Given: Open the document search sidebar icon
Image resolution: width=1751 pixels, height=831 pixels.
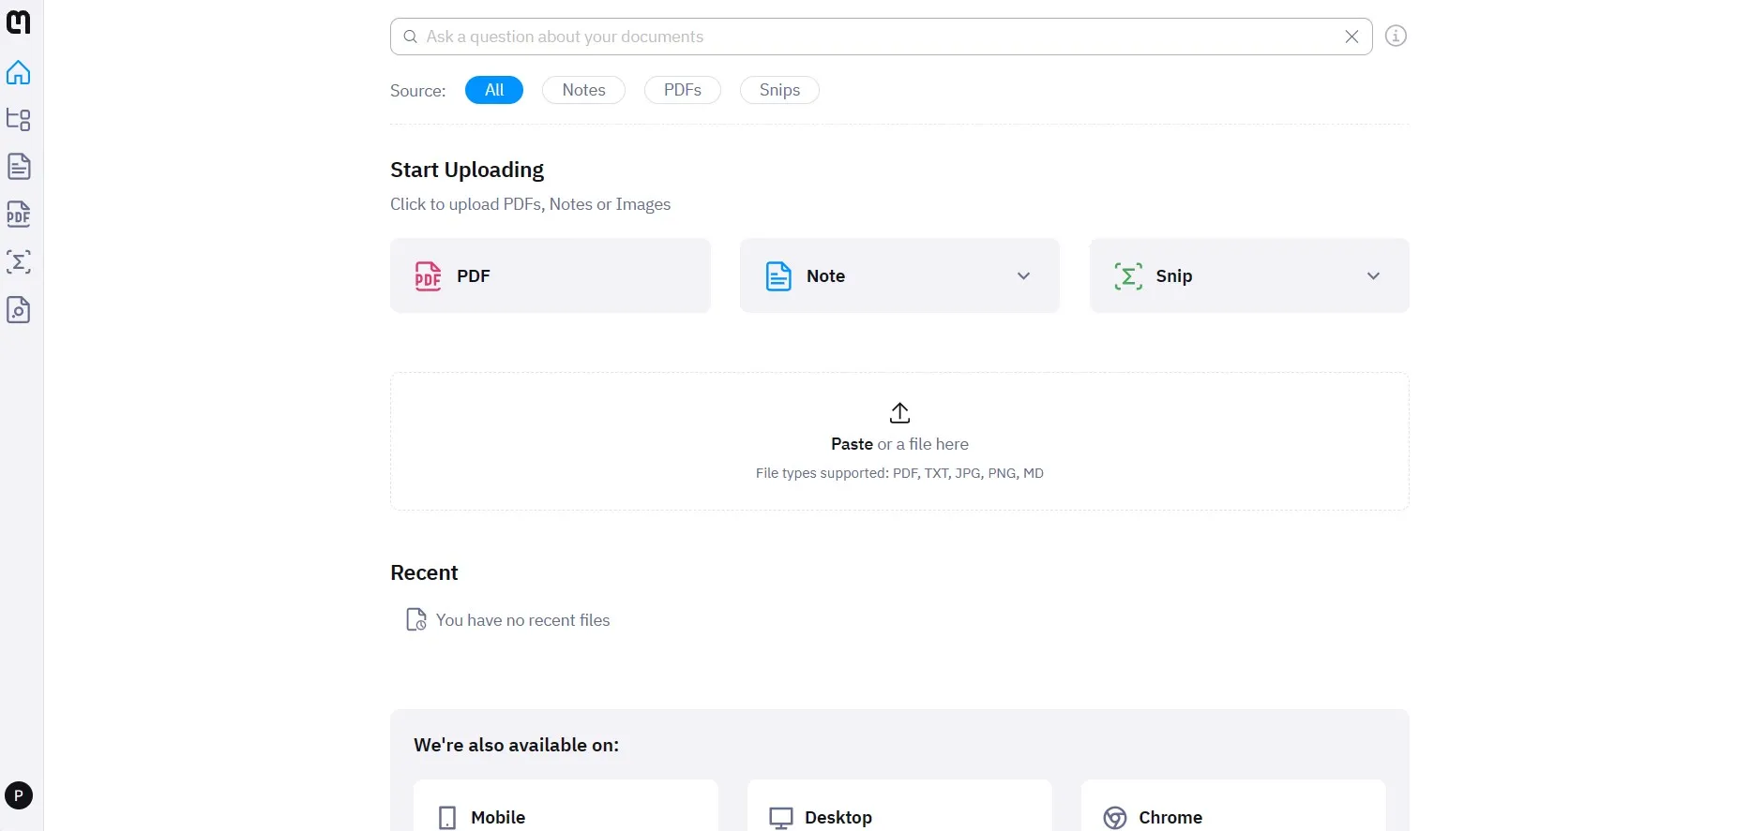Looking at the screenshot, I should click(19, 310).
